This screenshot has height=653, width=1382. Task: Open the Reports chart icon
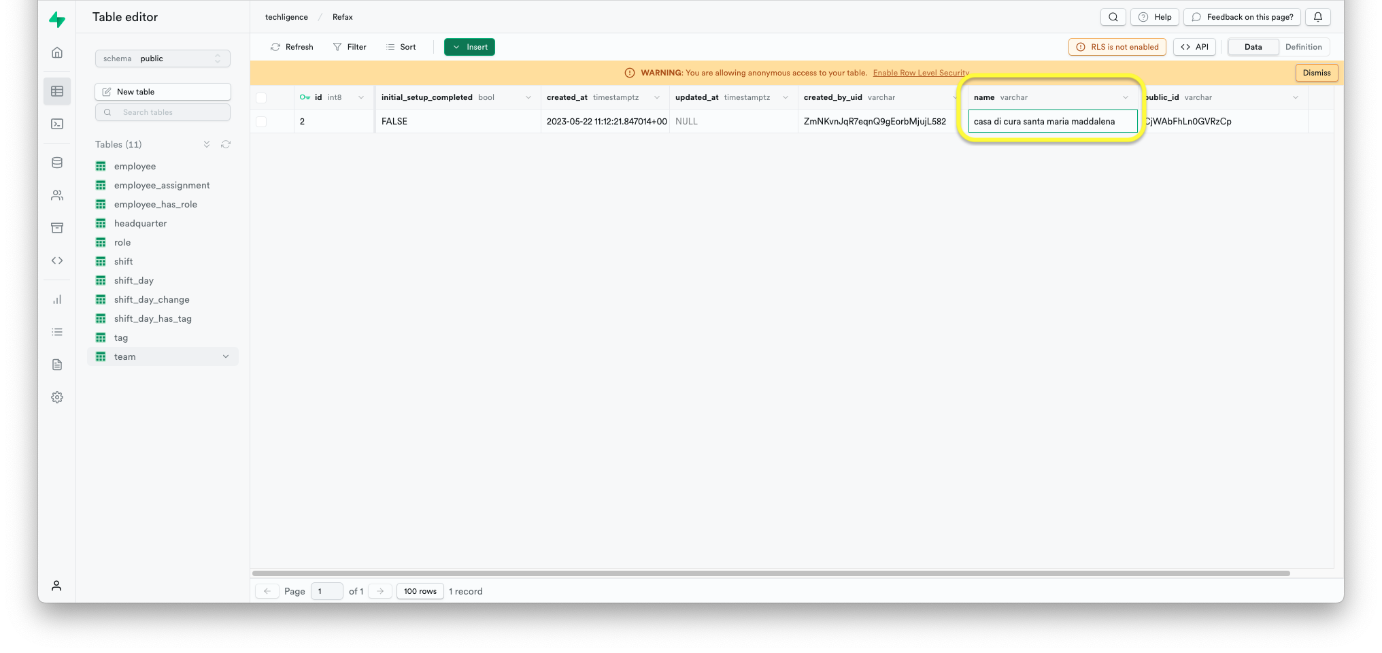click(57, 299)
